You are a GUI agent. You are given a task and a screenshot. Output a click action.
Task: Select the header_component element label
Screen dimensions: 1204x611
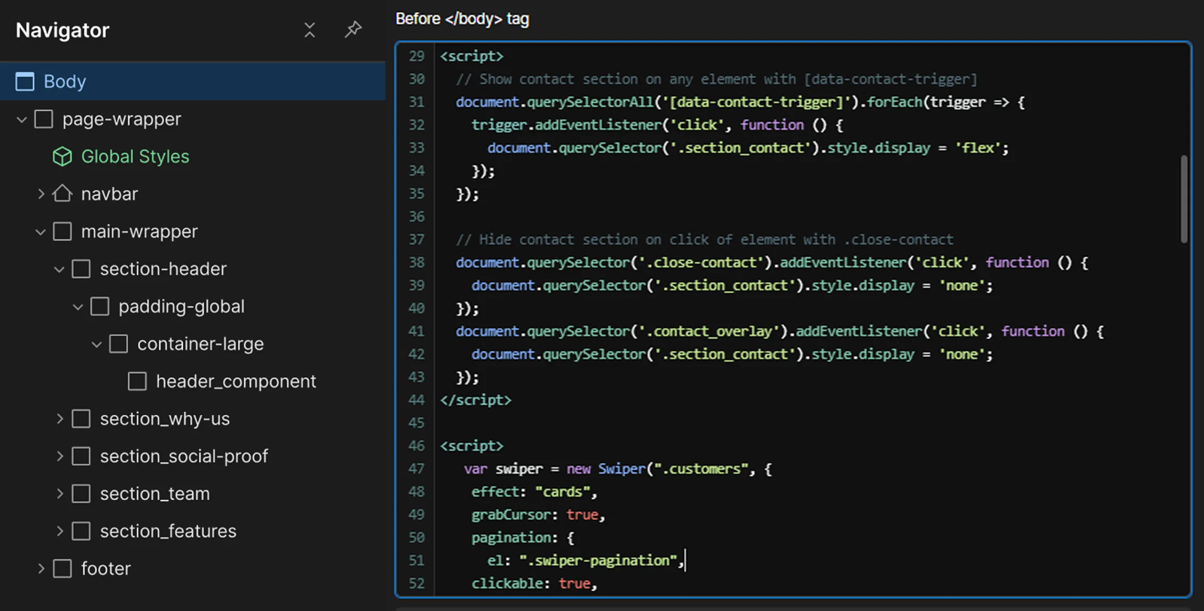point(236,382)
